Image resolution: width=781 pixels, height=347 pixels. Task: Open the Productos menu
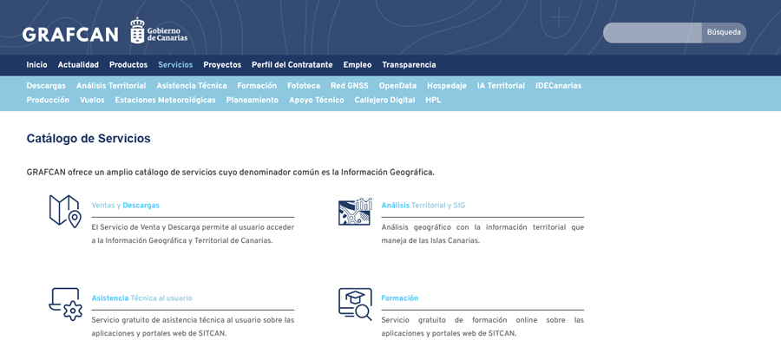[128, 65]
